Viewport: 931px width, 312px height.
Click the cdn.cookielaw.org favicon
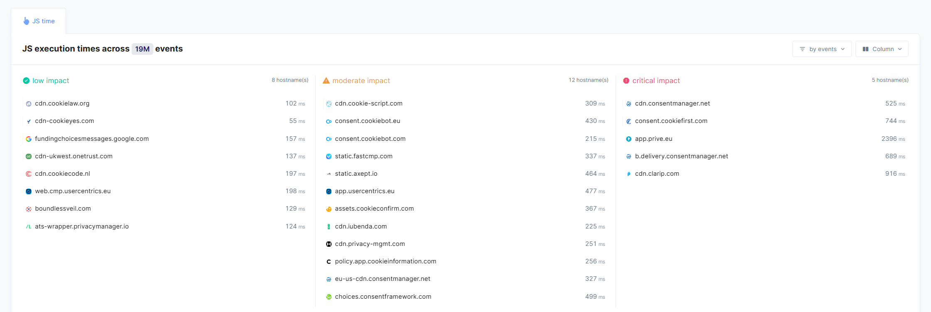pyautogui.click(x=29, y=104)
